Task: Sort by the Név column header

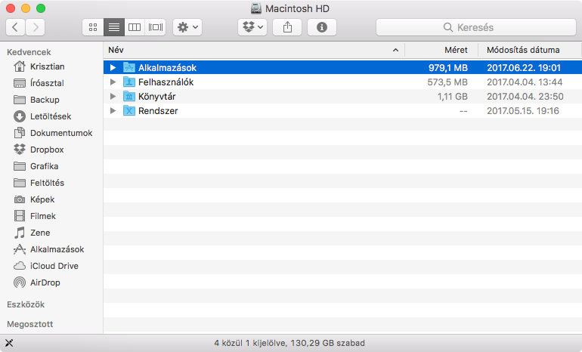Action: (254, 50)
